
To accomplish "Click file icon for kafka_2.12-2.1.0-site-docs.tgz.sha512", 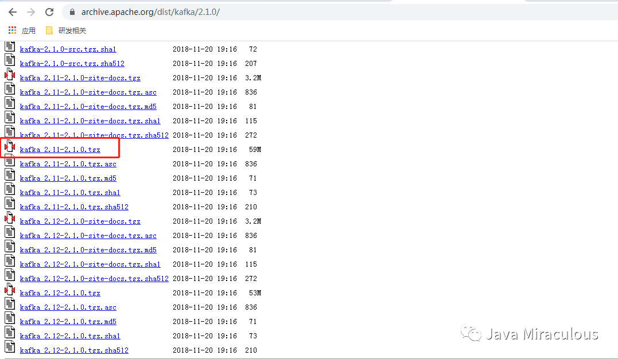I will (10, 275).
